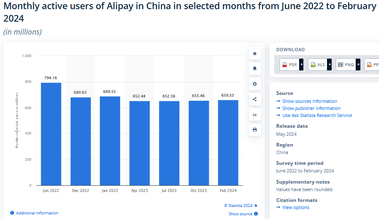Click the flag icon near Statista 2024
The width and height of the screenshot is (379, 219).
click(x=256, y=206)
